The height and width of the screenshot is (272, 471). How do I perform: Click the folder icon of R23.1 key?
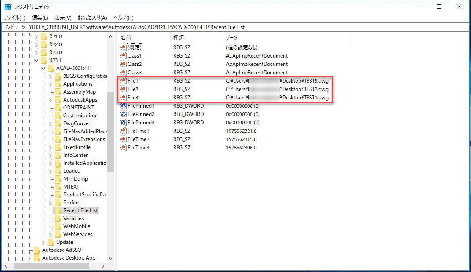point(44,60)
